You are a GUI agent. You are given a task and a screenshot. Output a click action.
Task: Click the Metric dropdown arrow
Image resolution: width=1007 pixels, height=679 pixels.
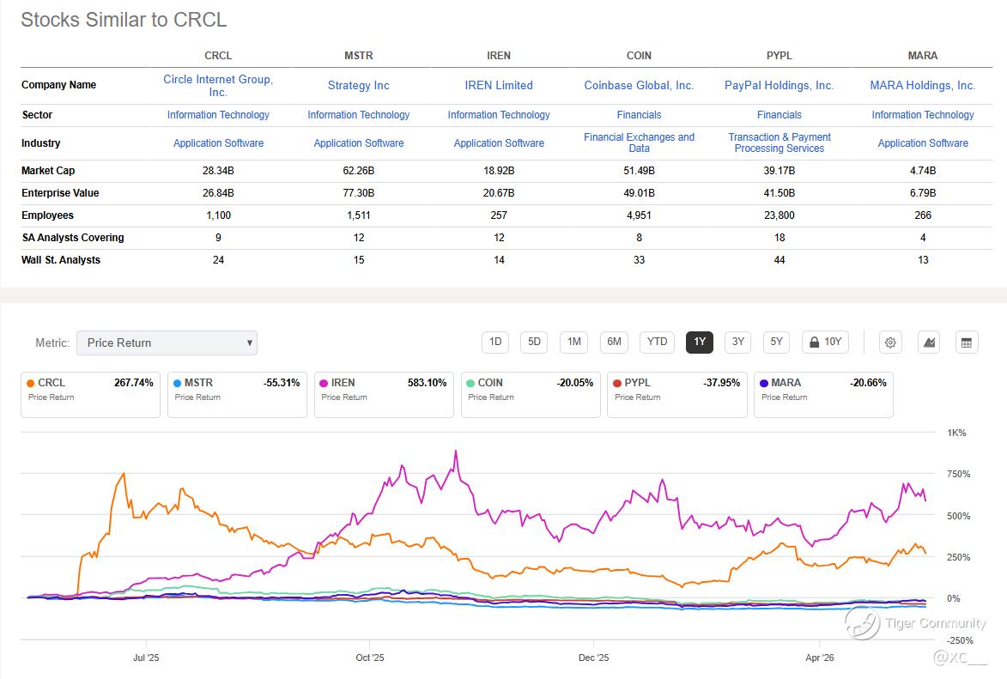[x=249, y=343]
